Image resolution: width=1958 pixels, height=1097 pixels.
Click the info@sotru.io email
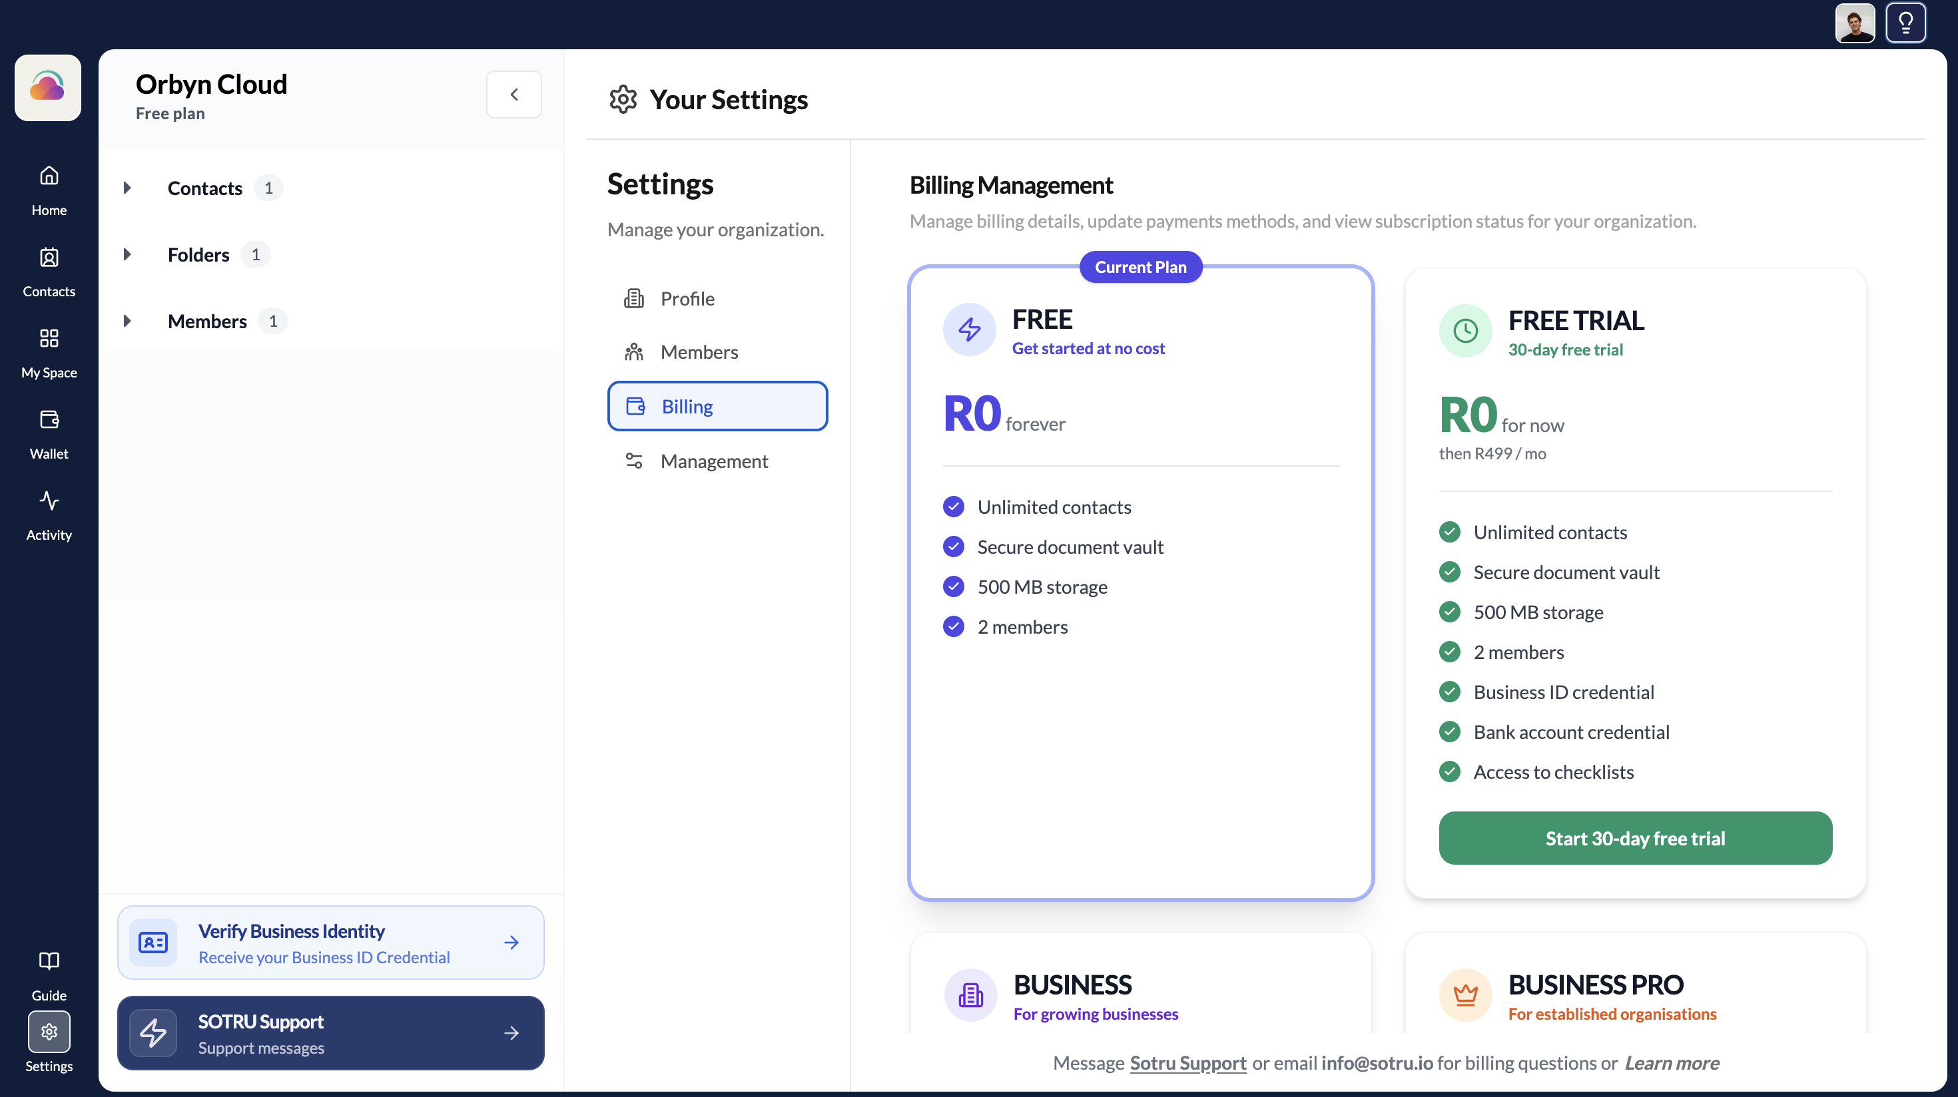pyautogui.click(x=1377, y=1063)
